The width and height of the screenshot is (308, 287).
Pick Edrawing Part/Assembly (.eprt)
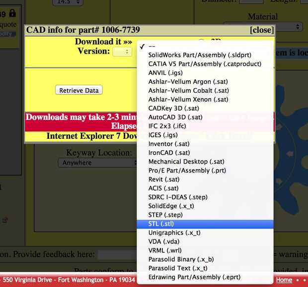click(205, 277)
